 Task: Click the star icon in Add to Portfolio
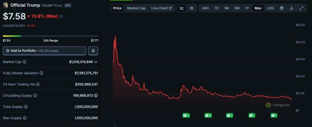[x=8, y=51]
